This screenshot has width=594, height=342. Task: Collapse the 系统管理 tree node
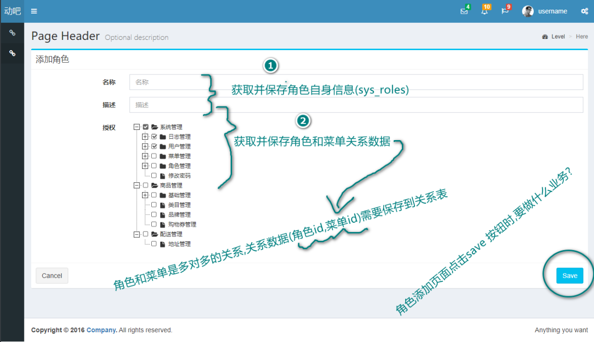point(137,127)
